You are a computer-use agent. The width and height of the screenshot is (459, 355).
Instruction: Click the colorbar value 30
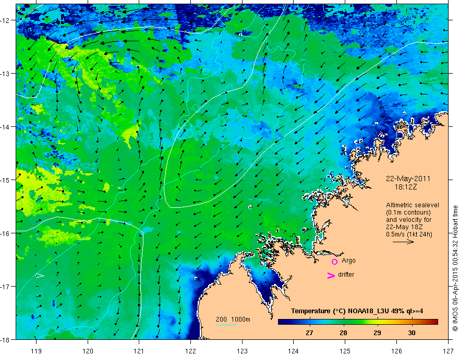click(x=412, y=333)
